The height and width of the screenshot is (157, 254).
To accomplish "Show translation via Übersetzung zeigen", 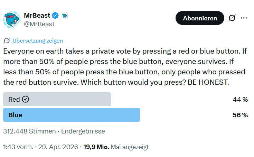I will pyautogui.click(x=38, y=40).
